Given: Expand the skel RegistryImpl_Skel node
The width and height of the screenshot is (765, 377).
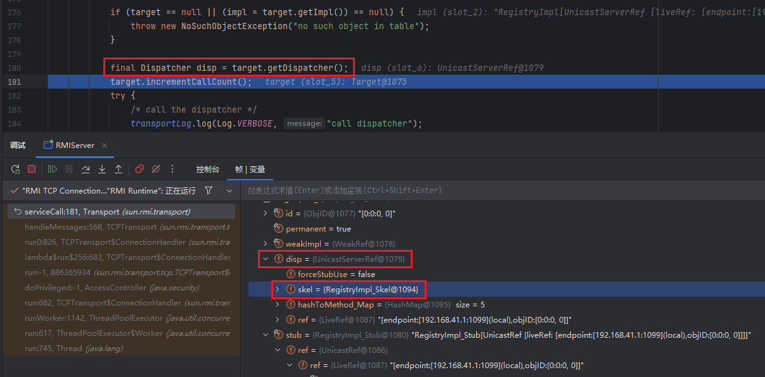Looking at the screenshot, I should click(x=278, y=289).
